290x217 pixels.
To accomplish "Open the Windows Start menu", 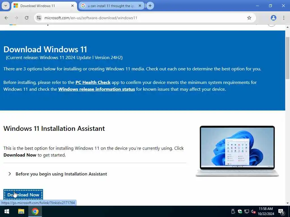I will (7, 211).
